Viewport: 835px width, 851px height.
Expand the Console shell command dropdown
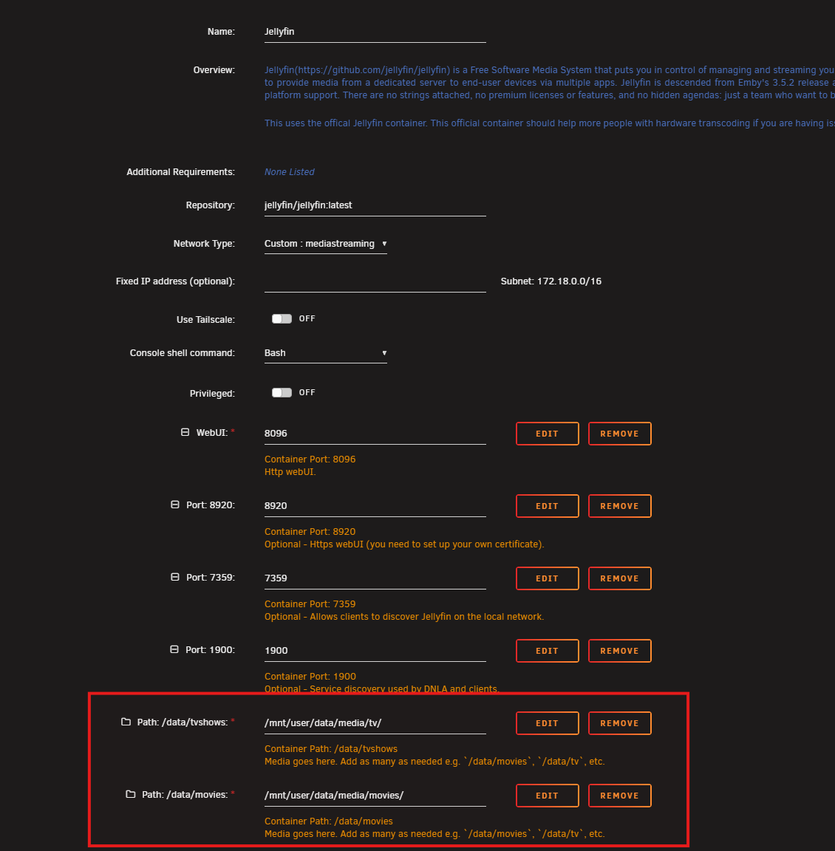tap(325, 353)
